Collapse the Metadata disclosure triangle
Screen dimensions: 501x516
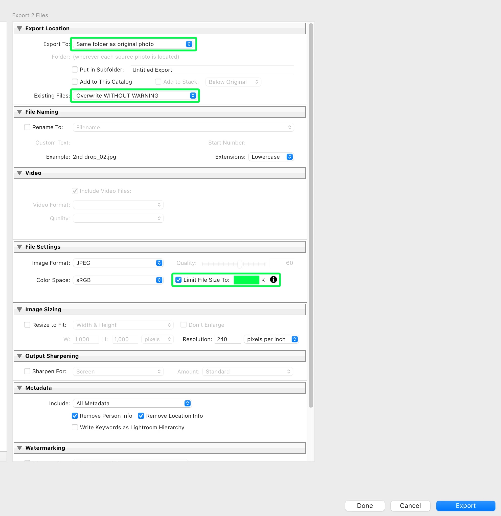(19, 388)
